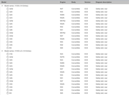Click M57N2 engine cell in the 330d row

pos(63,33)
